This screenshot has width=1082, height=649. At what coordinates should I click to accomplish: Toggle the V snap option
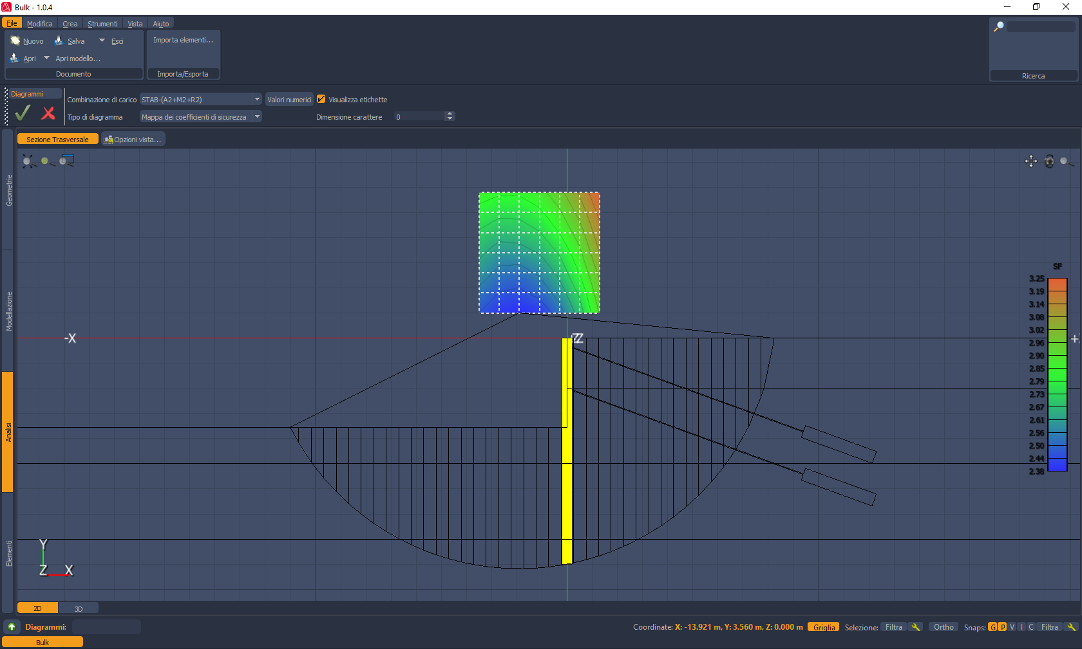pyautogui.click(x=1012, y=627)
